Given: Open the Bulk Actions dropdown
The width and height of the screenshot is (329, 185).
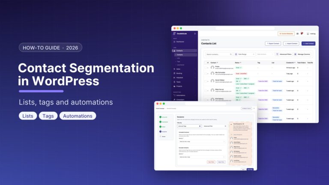Looking at the screenshot, I should point(265,54).
